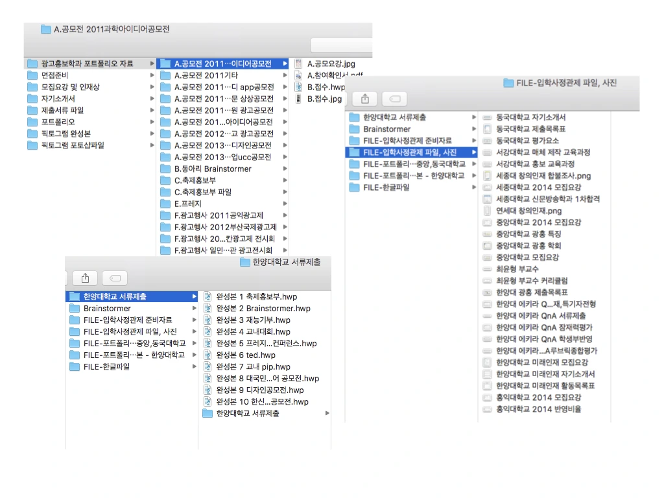The image size is (664, 498).
Task: Click the folder icon of C.축제홍보부 파일
Action: [x=165, y=192]
